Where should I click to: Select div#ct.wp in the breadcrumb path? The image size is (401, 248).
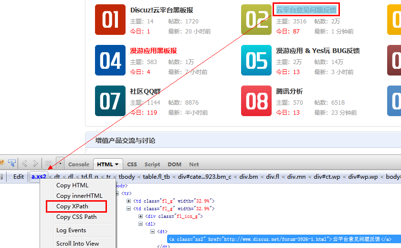pos(327,177)
